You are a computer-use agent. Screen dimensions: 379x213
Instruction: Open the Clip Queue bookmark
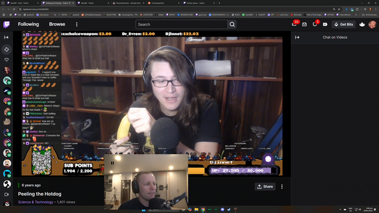coord(42,15)
